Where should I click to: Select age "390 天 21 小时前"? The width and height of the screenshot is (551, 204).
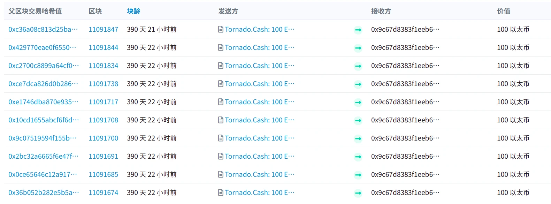point(152,29)
